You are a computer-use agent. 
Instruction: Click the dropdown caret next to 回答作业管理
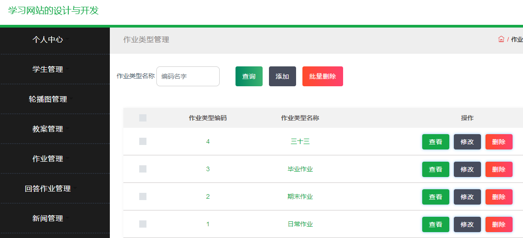coord(75,188)
